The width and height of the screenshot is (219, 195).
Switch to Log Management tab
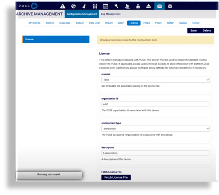pos(111,14)
